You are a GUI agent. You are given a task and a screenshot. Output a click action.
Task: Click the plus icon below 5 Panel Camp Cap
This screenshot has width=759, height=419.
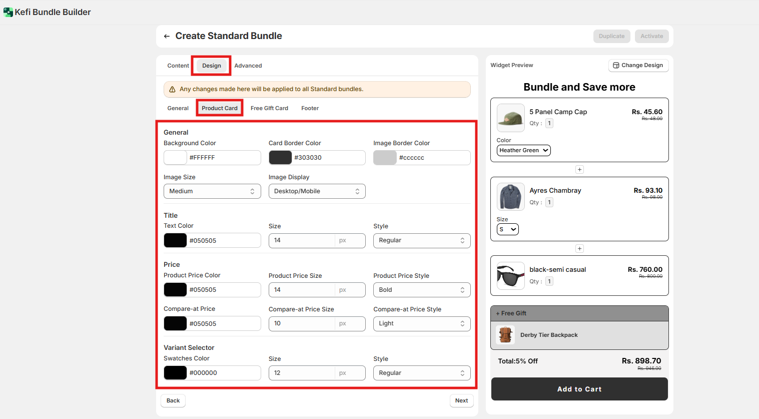[579, 170]
